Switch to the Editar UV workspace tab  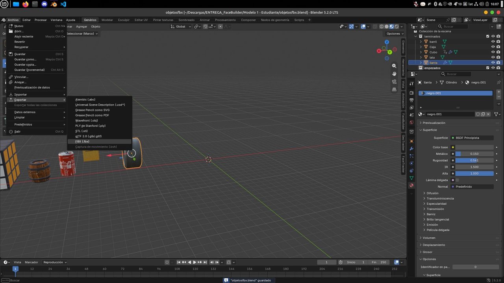[141, 20]
